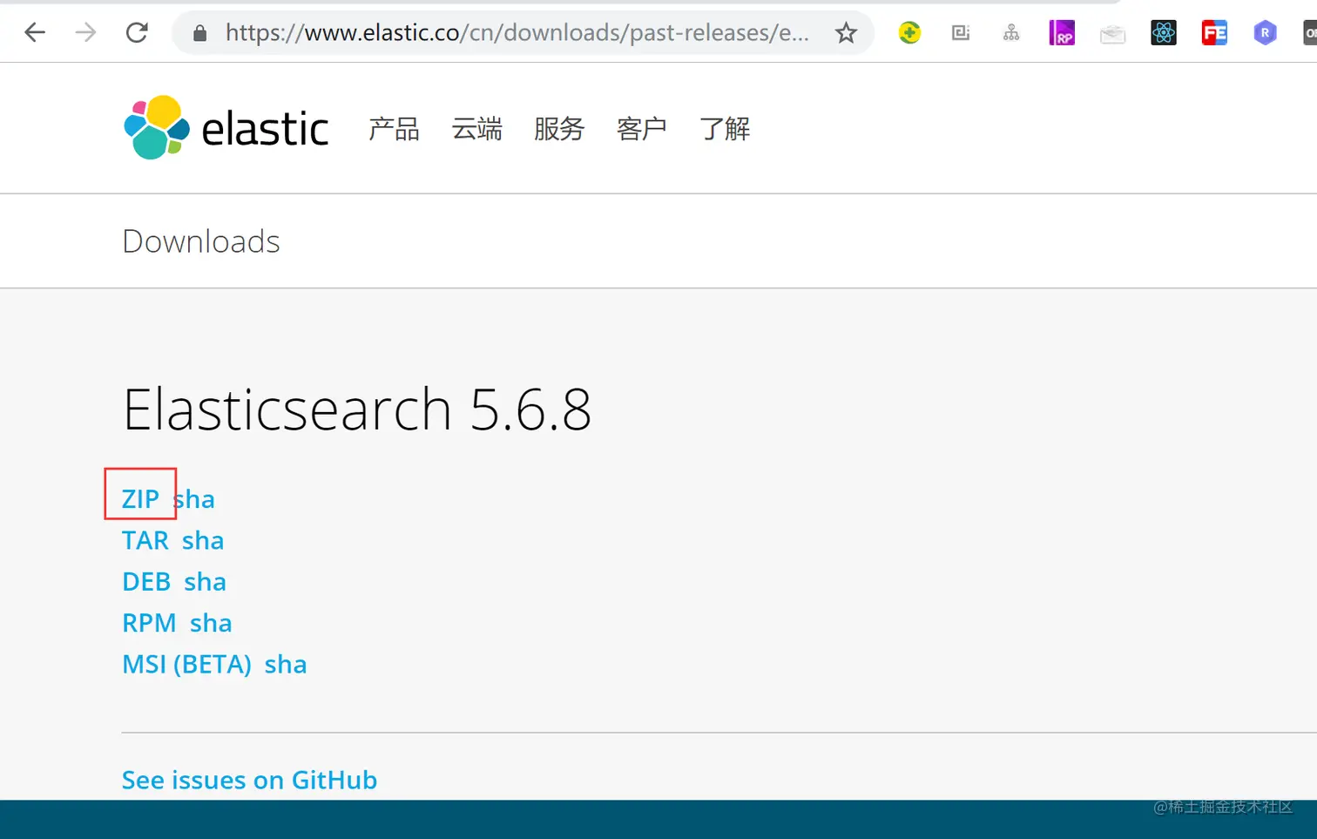The height and width of the screenshot is (839, 1317).
Task: Open the hierarchy tree extension icon
Action: 1011,33
